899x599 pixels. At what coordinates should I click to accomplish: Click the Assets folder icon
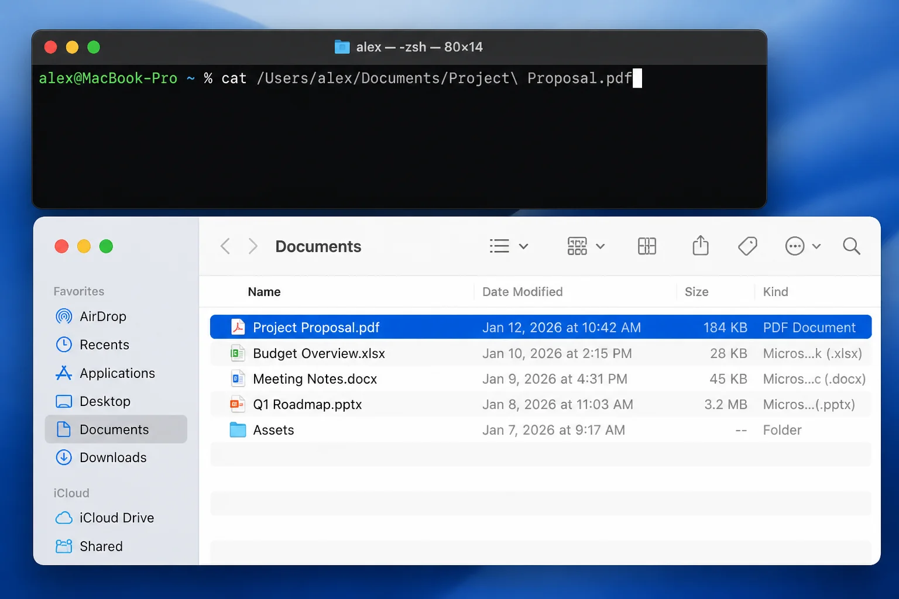tap(238, 430)
